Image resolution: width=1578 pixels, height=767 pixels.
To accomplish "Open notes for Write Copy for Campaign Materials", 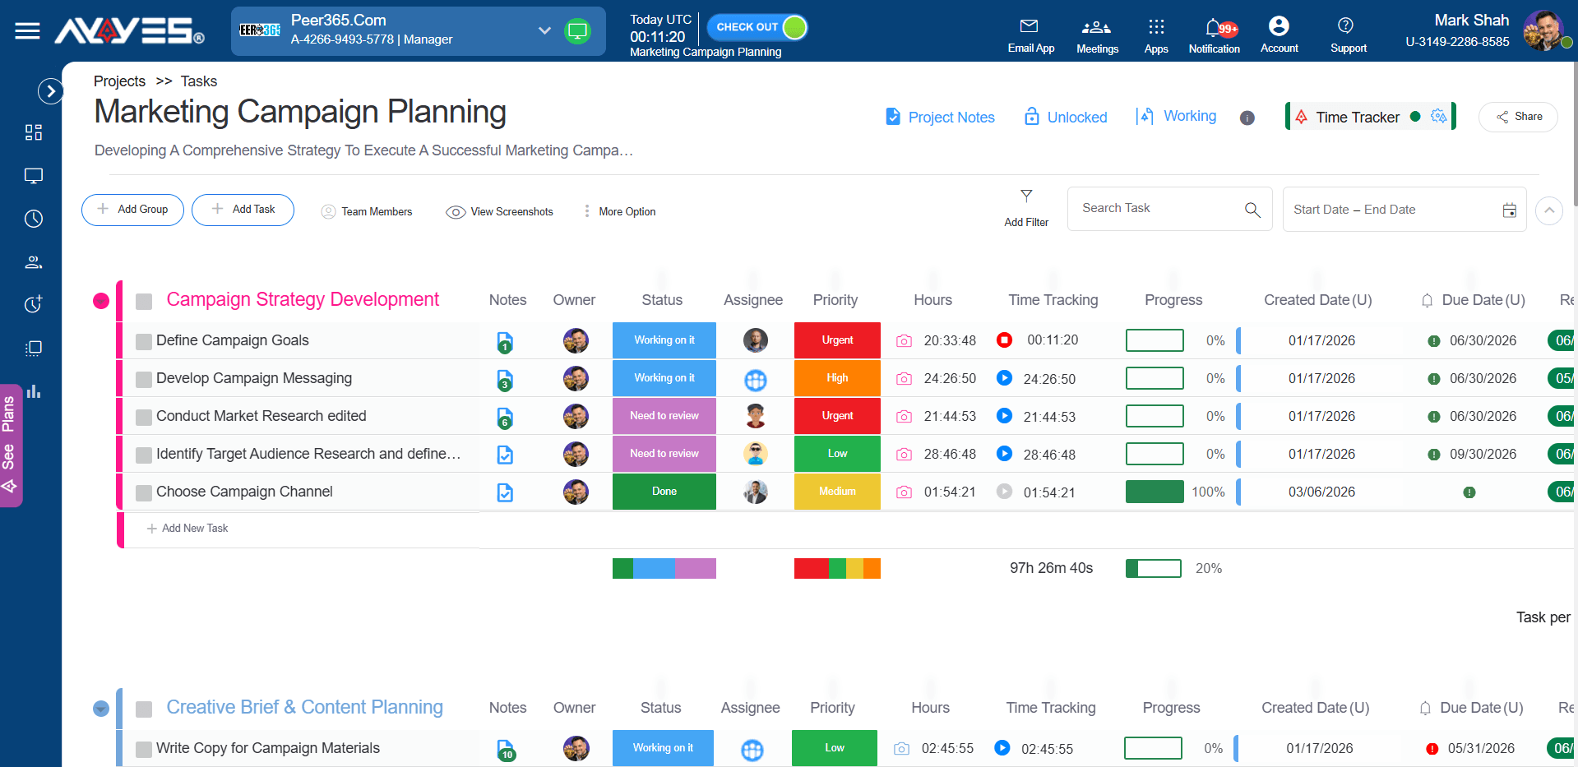I will tap(506, 749).
